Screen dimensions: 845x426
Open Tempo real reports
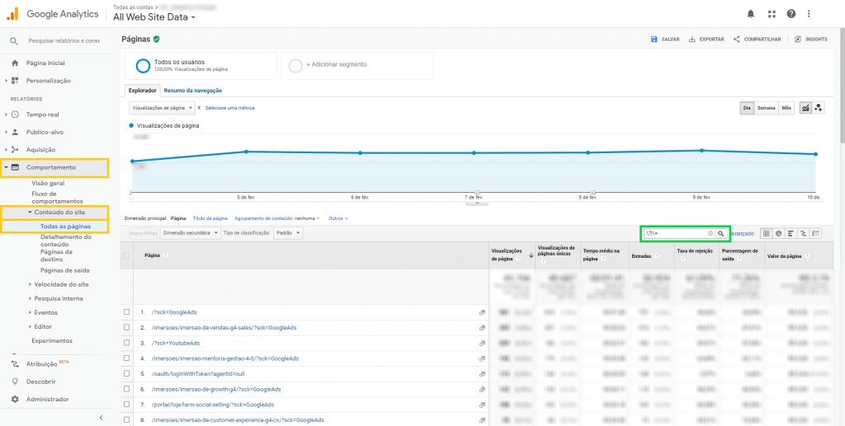tap(43, 115)
